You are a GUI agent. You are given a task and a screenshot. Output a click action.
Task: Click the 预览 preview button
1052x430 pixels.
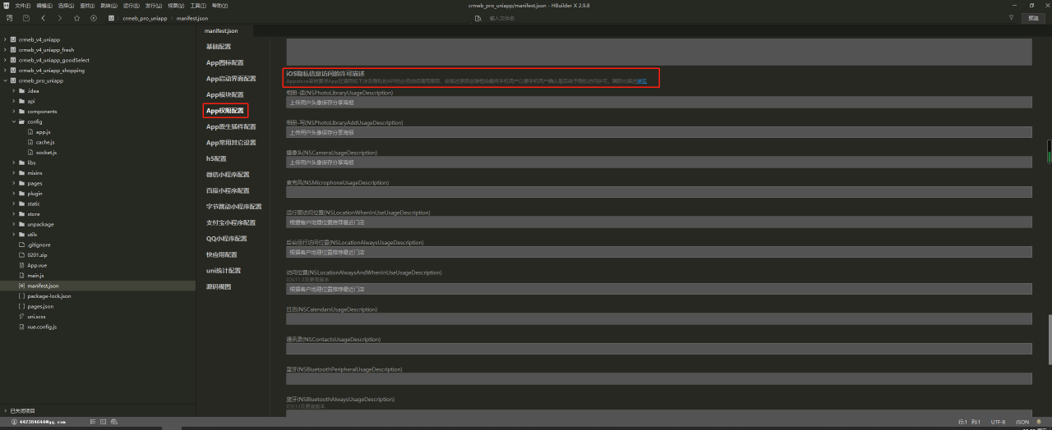point(1033,17)
